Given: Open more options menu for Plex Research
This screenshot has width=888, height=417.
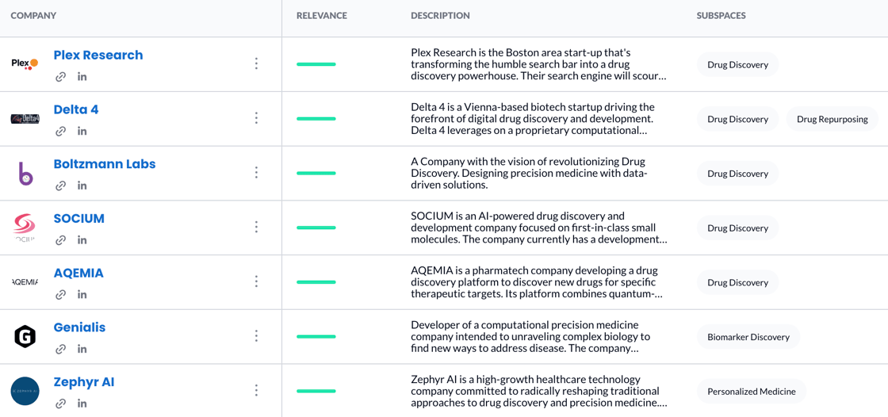Looking at the screenshot, I should [256, 63].
